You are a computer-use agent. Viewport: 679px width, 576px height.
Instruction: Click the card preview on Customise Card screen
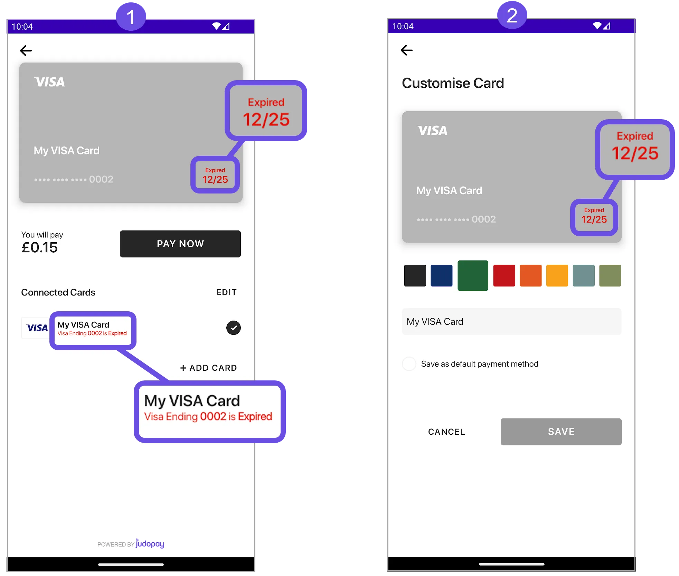(x=511, y=177)
